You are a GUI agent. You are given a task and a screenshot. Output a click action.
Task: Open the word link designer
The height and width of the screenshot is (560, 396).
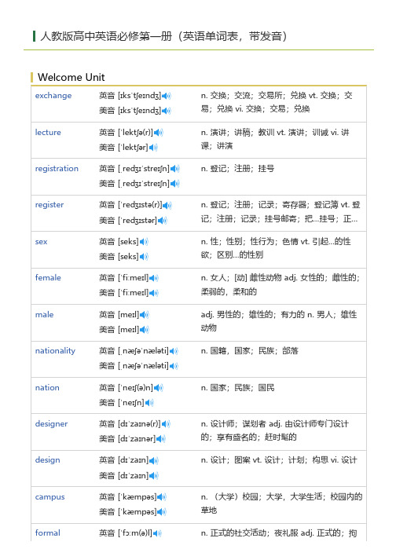51,424
